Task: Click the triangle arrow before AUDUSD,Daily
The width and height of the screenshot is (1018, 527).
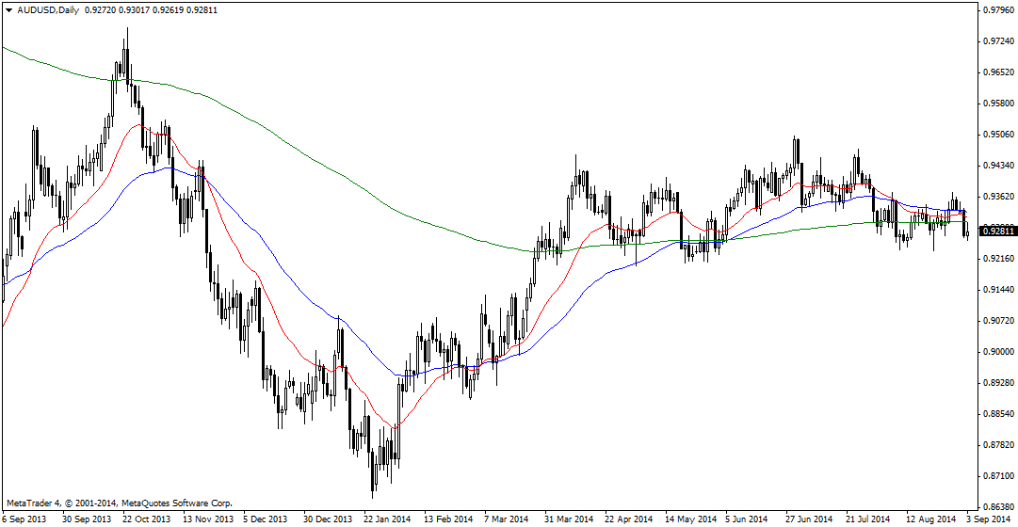Action: [x=8, y=8]
